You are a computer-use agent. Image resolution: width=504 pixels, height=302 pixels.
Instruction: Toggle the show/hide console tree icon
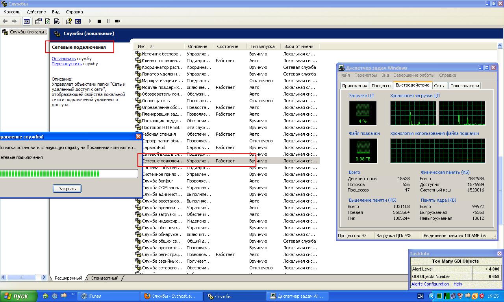coord(26,21)
